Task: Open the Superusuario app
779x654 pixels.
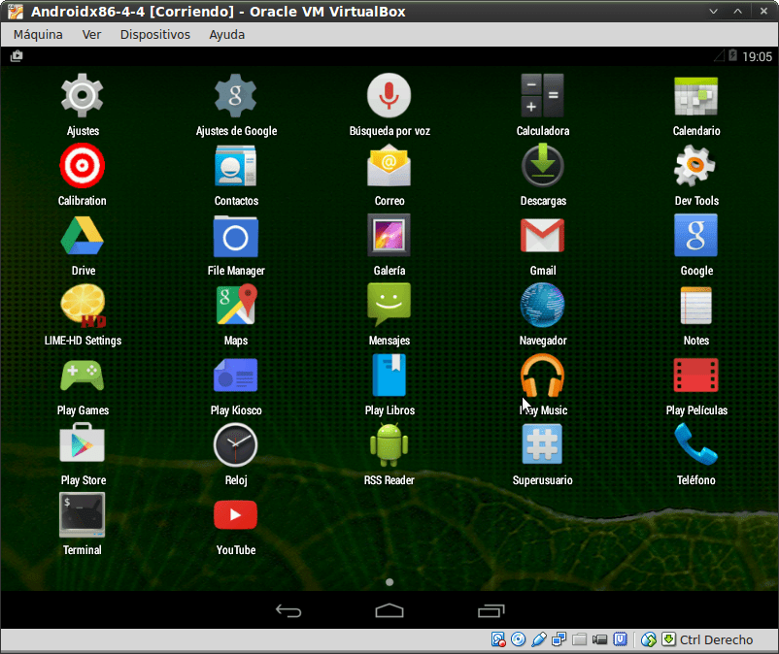Action: (542, 443)
